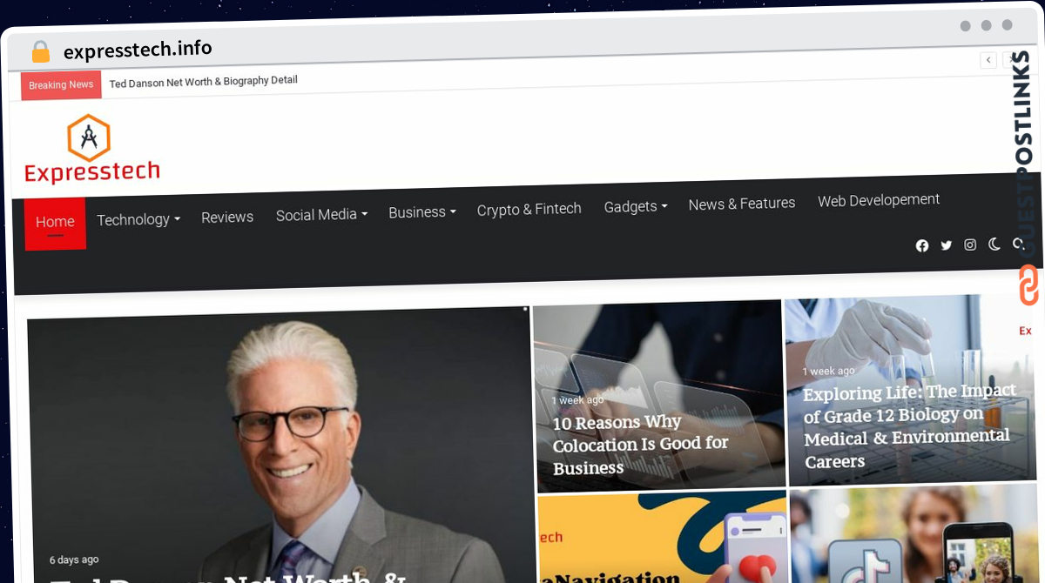The width and height of the screenshot is (1045, 583).
Task: Open the Twitter social icon
Action: click(x=947, y=245)
